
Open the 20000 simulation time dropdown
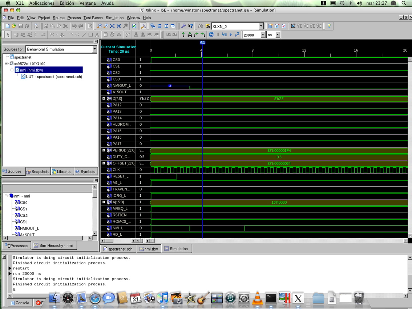[x=263, y=35]
